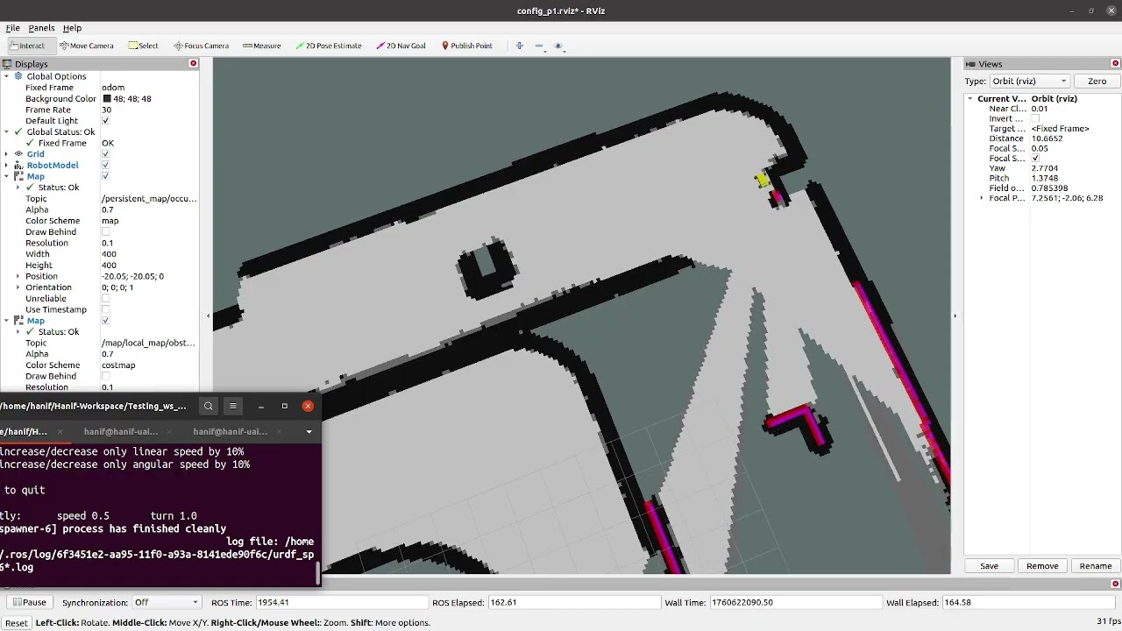This screenshot has height=631, width=1122.
Task: Select the Interact tool
Action: click(x=32, y=46)
